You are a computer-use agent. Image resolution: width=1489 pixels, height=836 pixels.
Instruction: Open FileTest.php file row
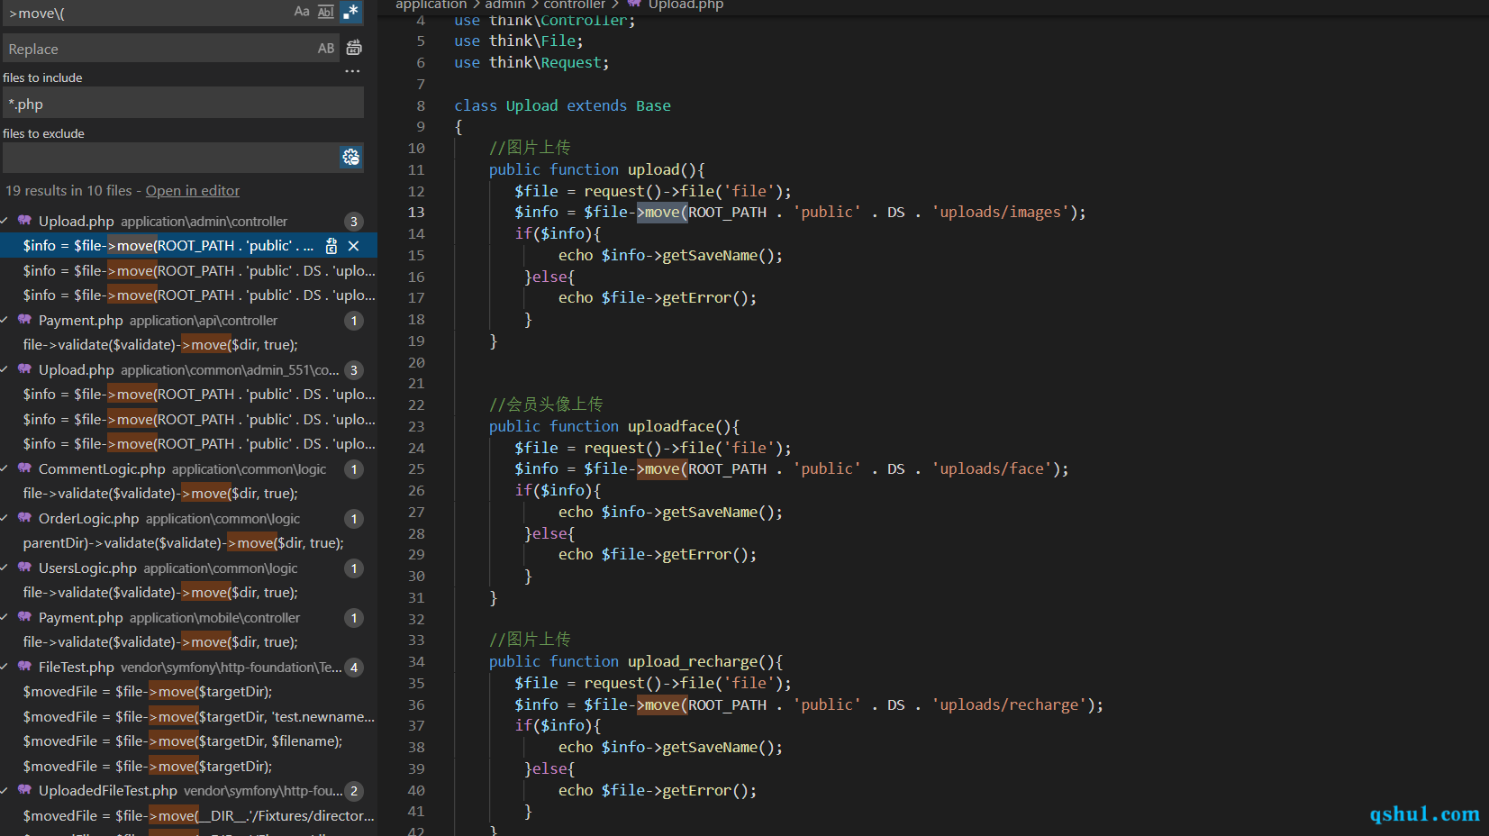(x=188, y=667)
